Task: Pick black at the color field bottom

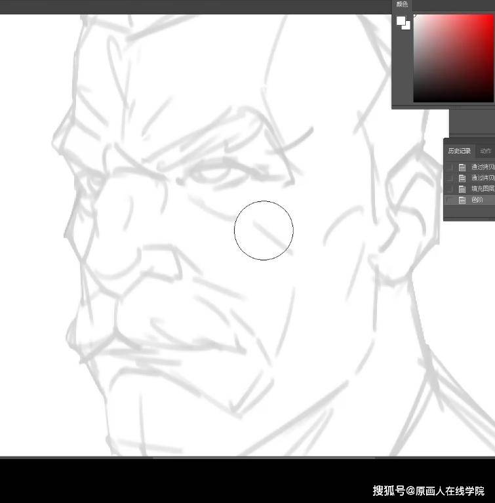Action: [453, 100]
